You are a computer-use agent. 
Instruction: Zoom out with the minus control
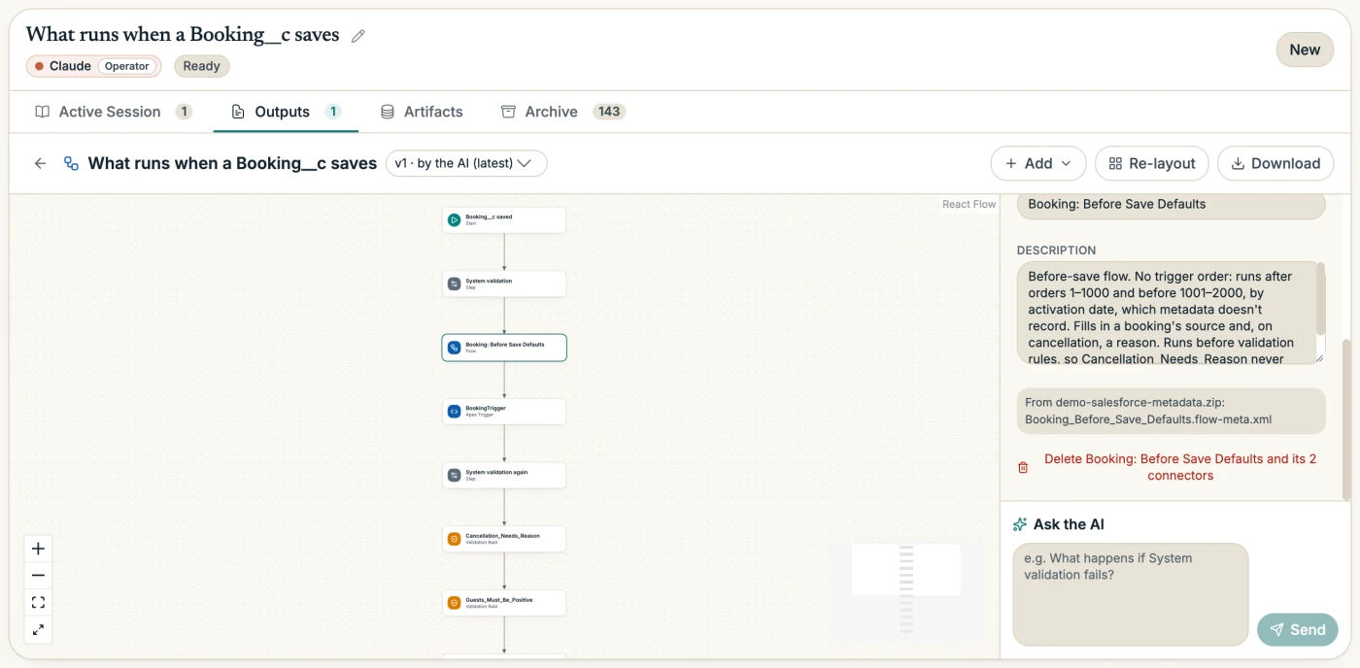tap(38, 576)
